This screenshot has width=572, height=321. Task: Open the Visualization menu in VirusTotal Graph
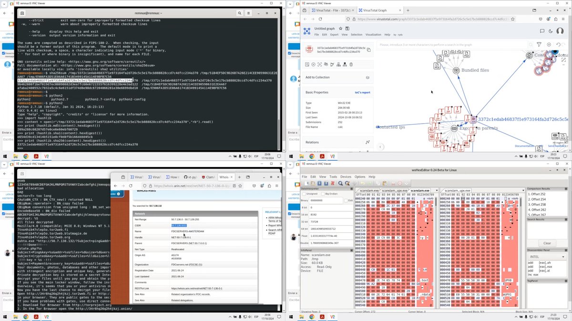tap(373, 35)
